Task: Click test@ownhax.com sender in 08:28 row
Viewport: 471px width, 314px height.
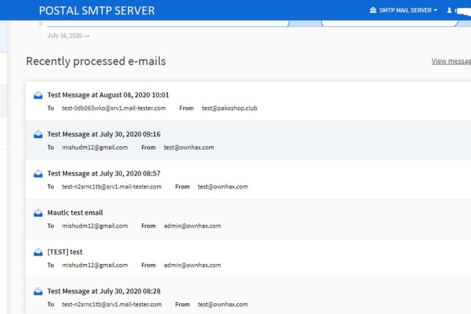Action: (x=223, y=305)
